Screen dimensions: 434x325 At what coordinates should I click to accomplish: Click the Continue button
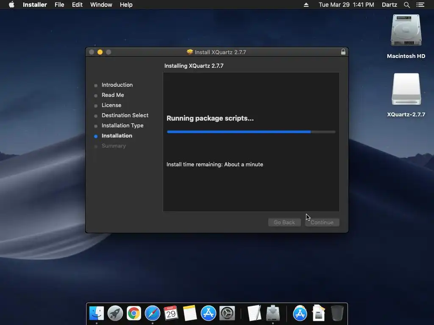click(322, 223)
